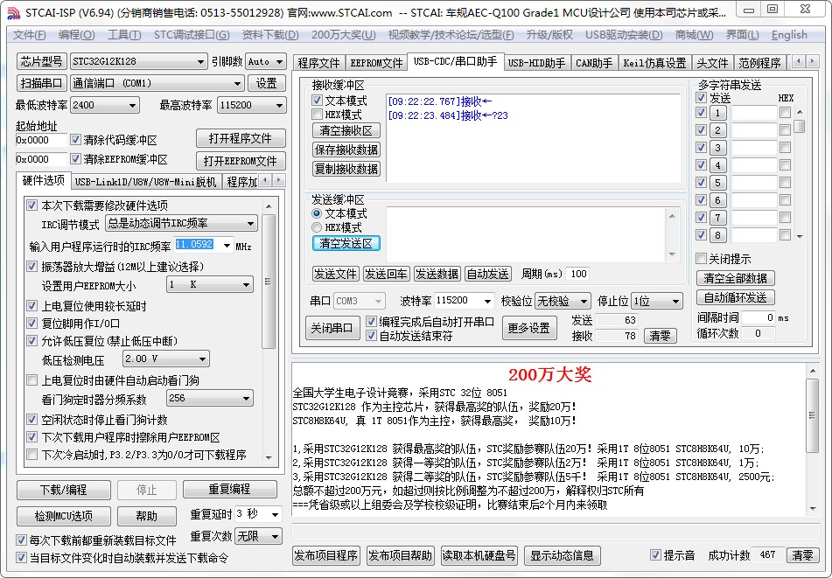832x578 pixels.
Task: Toggle 编程完成后自动打开串口 checkbox
Action: 372,322
